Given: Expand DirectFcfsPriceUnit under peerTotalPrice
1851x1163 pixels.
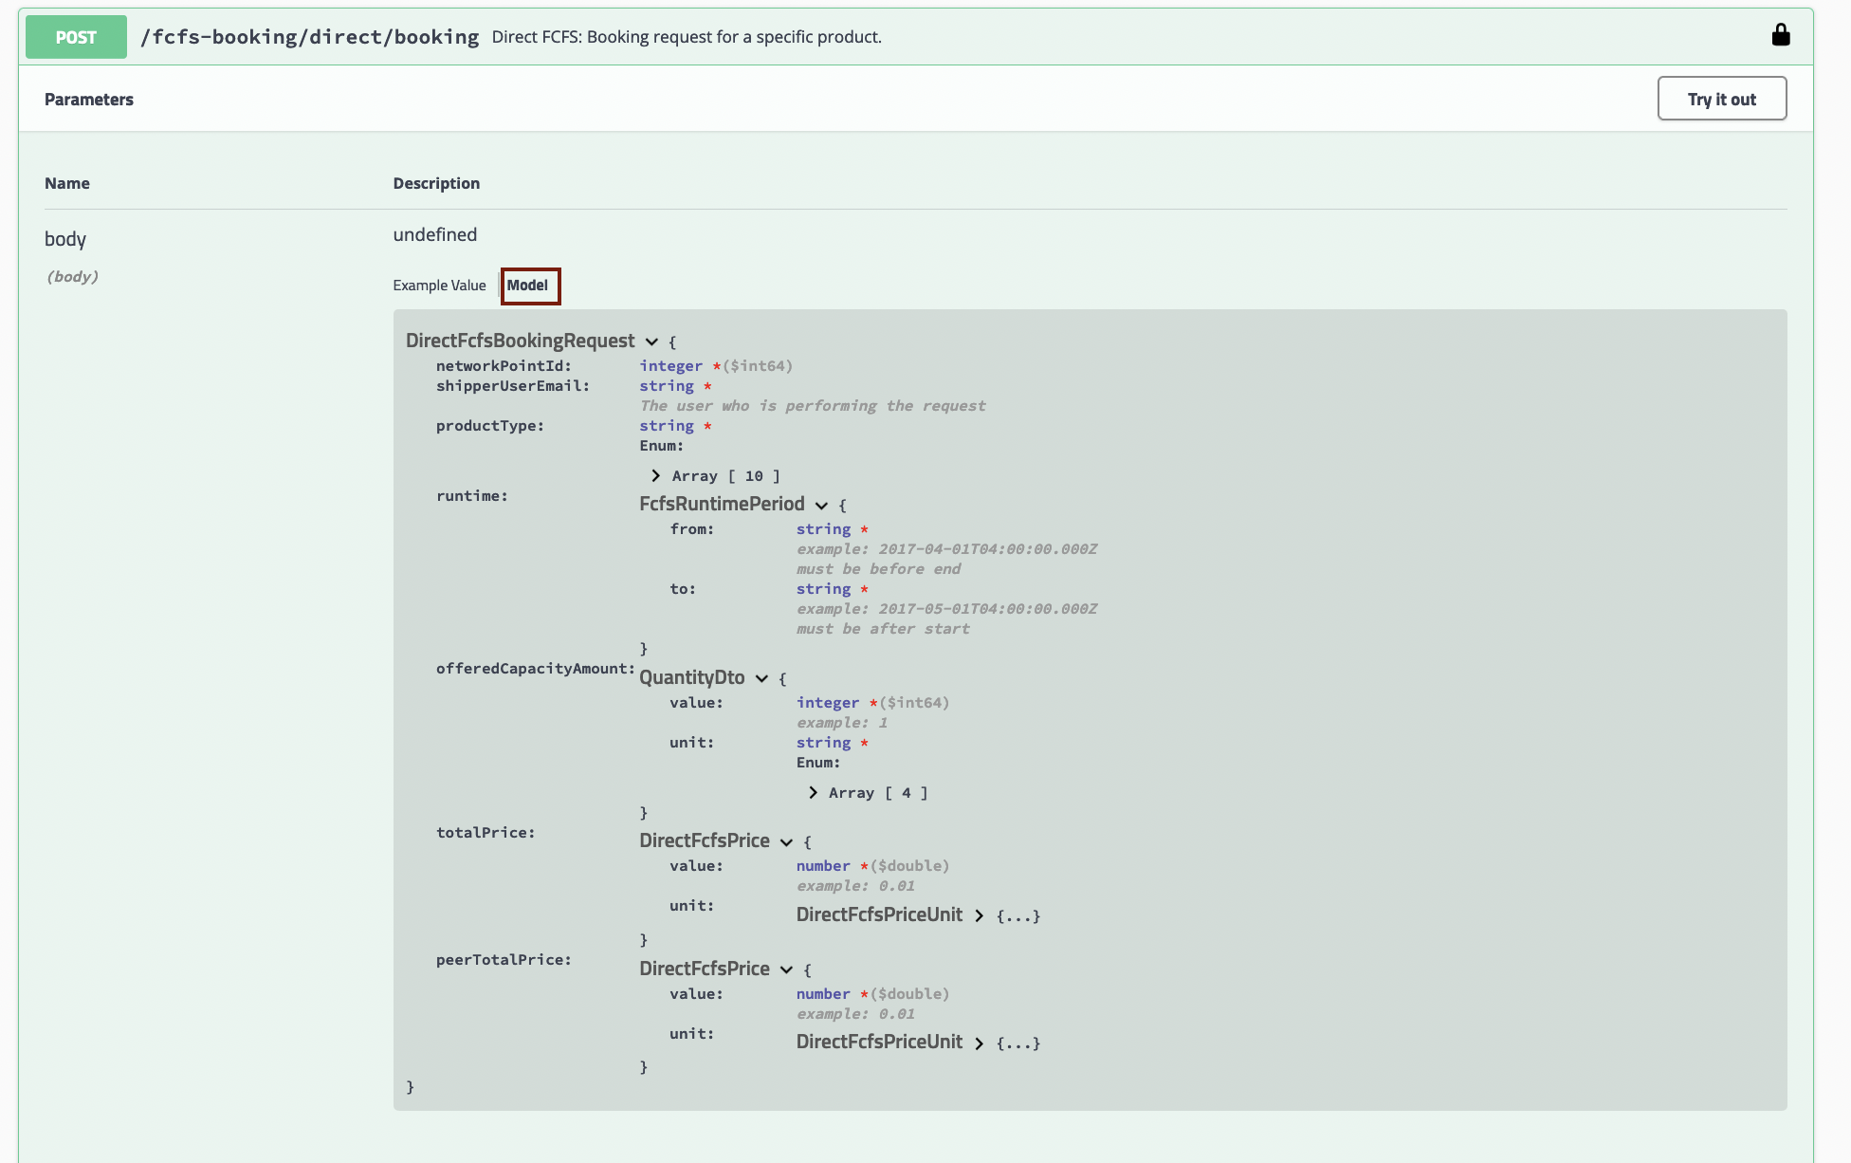Looking at the screenshot, I should (979, 1043).
